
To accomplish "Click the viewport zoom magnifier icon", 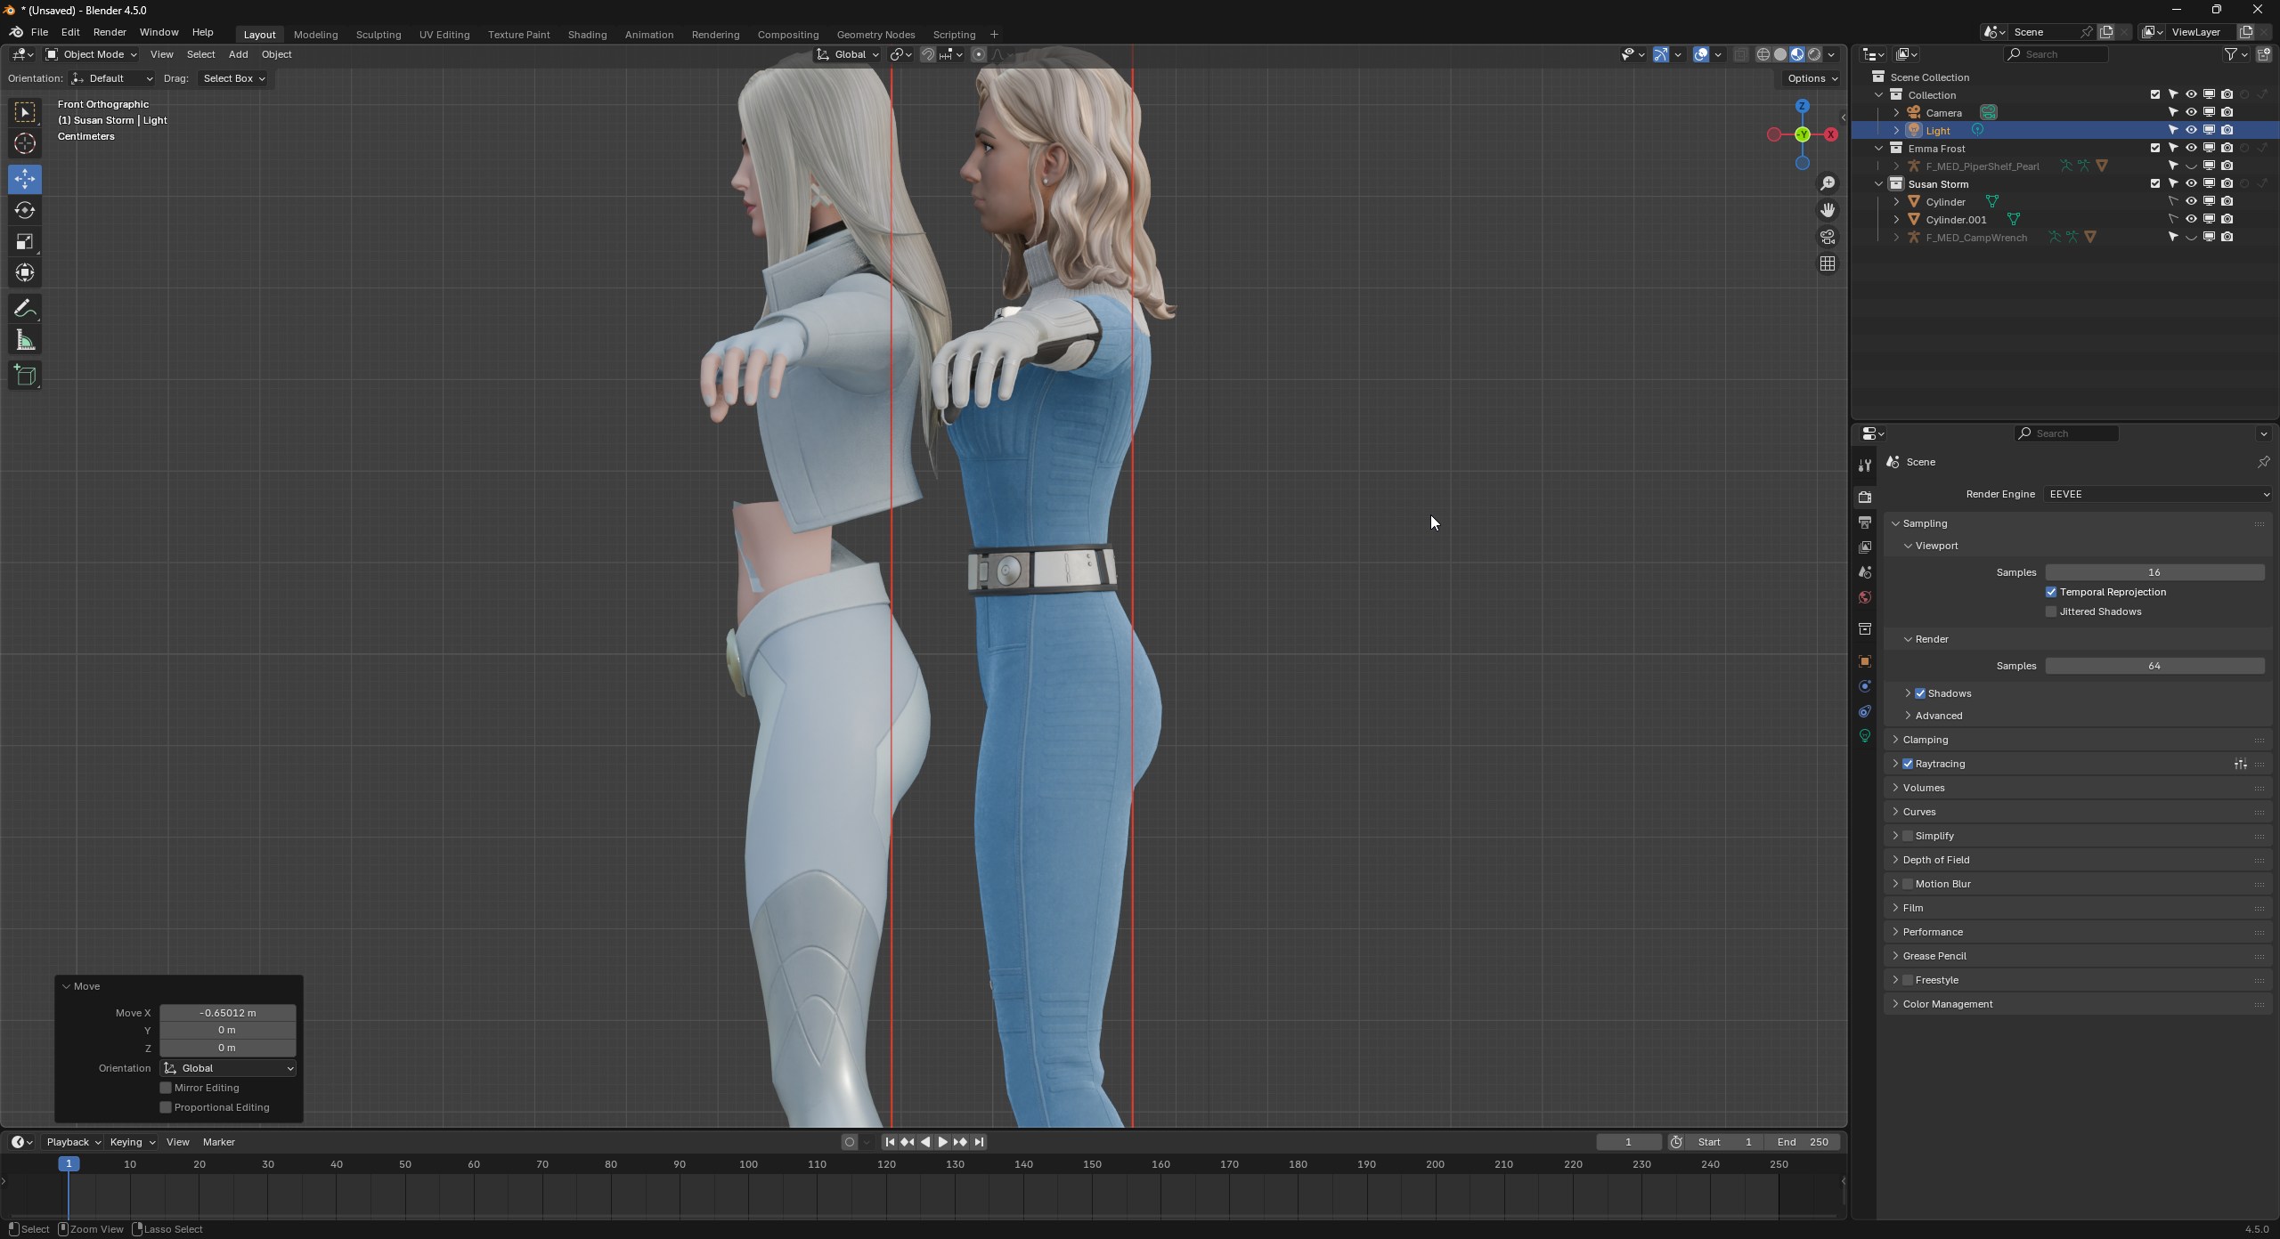I will [1828, 183].
